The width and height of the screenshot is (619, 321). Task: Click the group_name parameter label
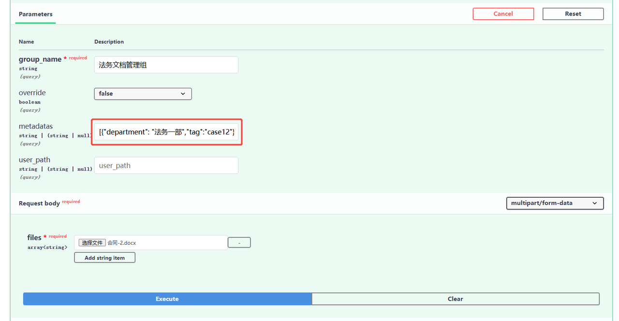(40, 59)
